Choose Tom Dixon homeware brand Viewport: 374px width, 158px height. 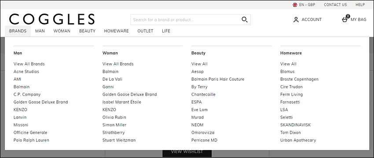[x=290, y=133]
